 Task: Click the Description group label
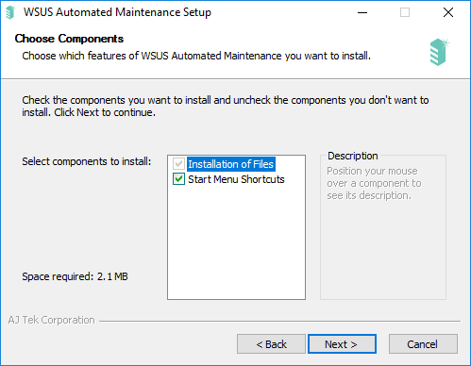coord(353,156)
